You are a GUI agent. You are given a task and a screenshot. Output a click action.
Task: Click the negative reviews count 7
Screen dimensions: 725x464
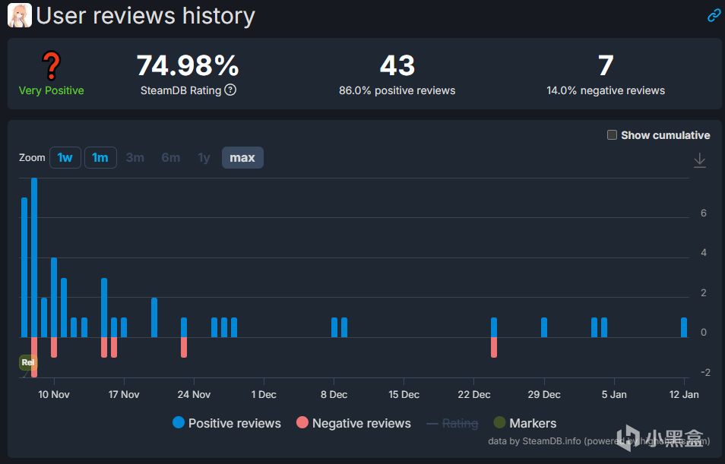pos(606,65)
